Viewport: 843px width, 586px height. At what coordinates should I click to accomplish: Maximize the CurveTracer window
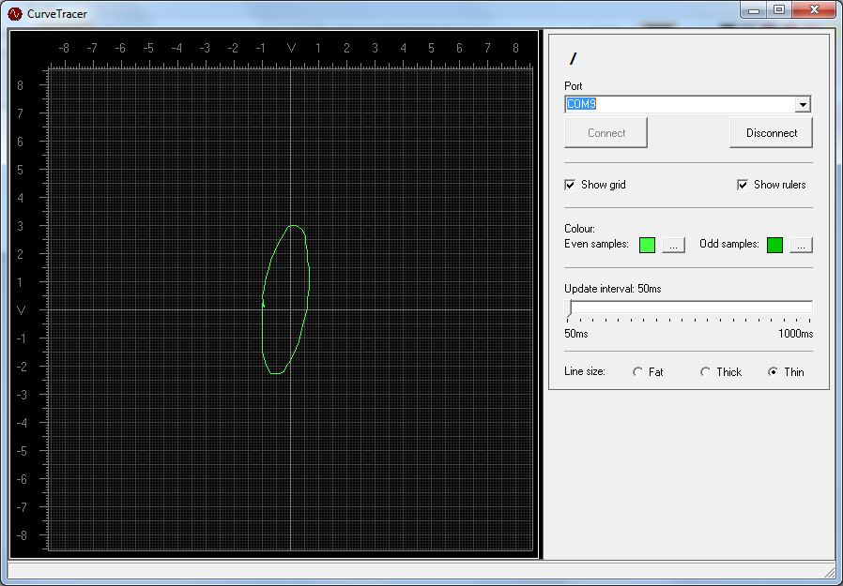tap(779, 10)
